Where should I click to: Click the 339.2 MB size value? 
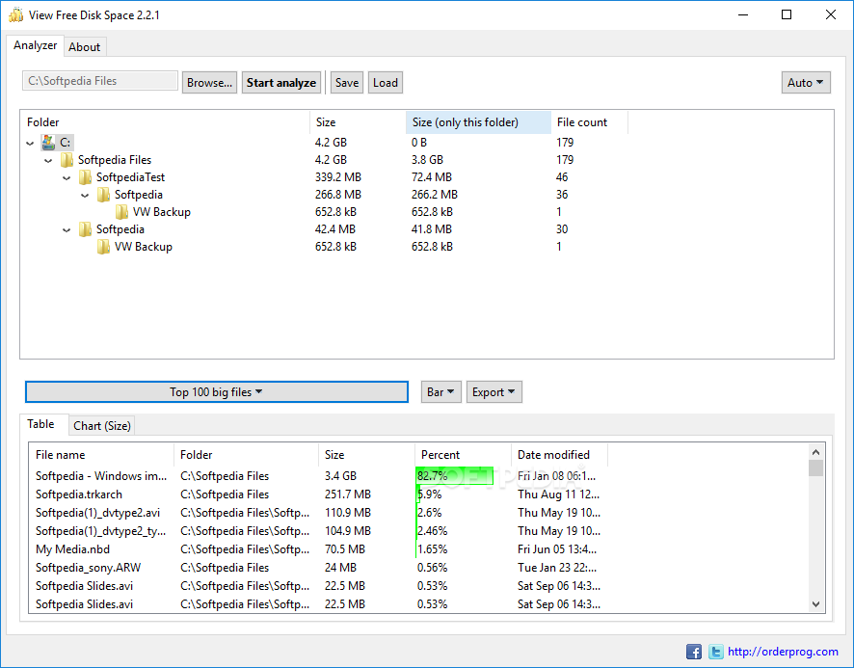[337, 177]
